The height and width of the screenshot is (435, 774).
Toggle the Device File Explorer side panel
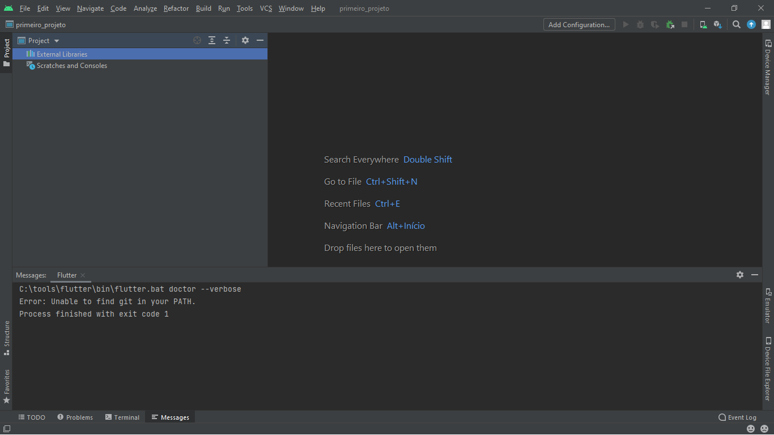pos(768,369)
